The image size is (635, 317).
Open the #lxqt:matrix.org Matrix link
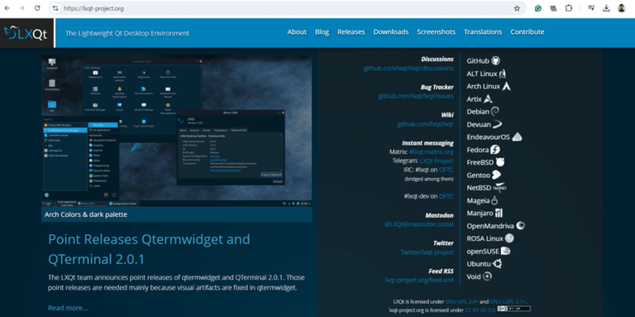coord(432,152)
